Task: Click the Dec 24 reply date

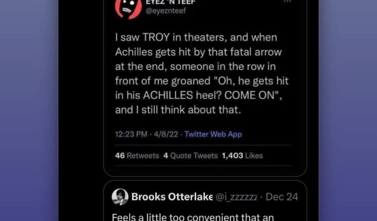Action: coord(282,197)
